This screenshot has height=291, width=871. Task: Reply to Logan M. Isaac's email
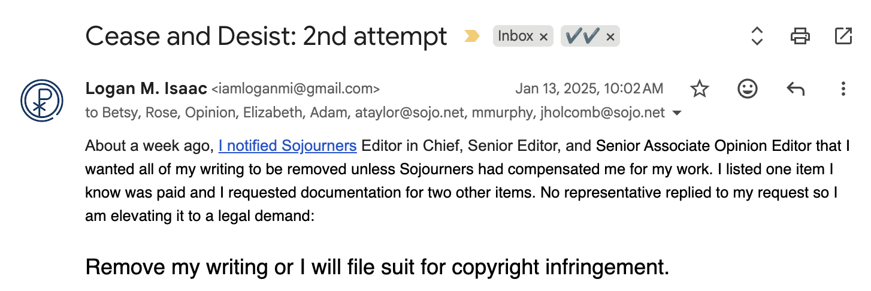coord(794,89)
